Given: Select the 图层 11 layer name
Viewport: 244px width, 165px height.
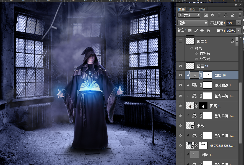Looking at the screenshot, I should [x=207, y=155].
